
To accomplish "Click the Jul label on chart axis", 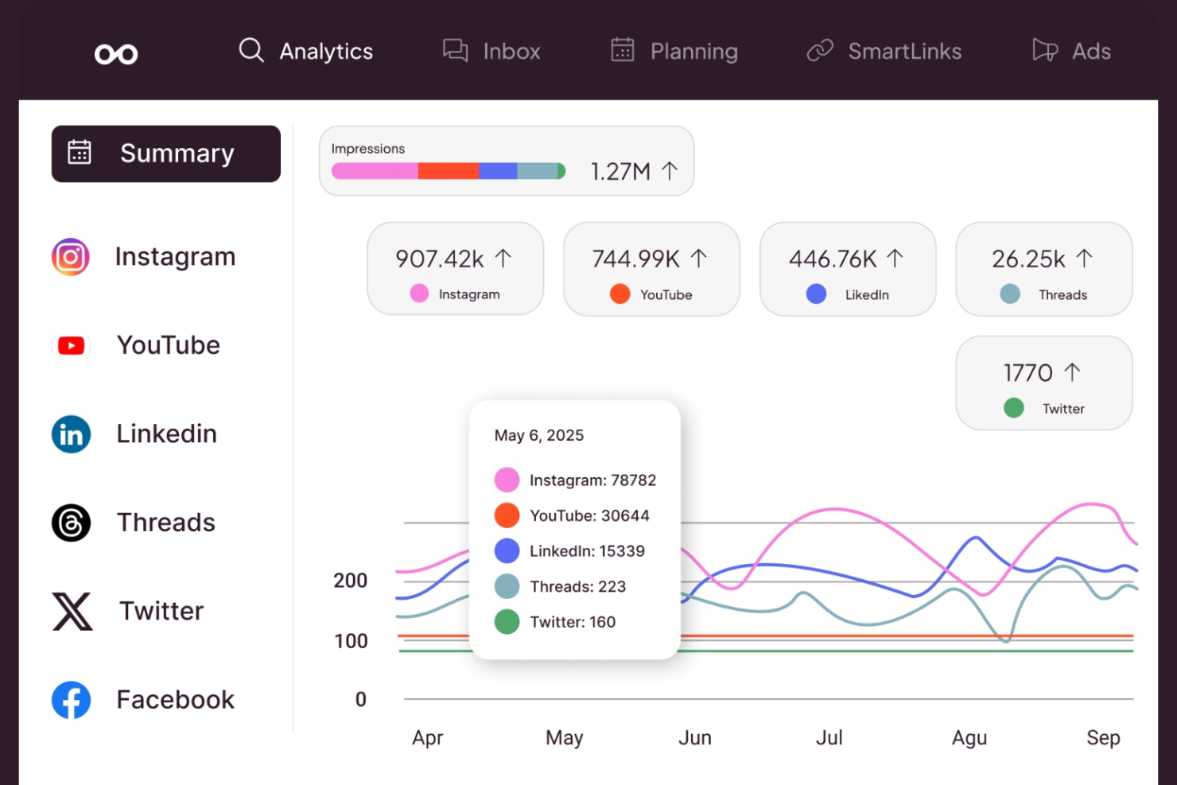I will pyautogui.click(x=829, y=738).
